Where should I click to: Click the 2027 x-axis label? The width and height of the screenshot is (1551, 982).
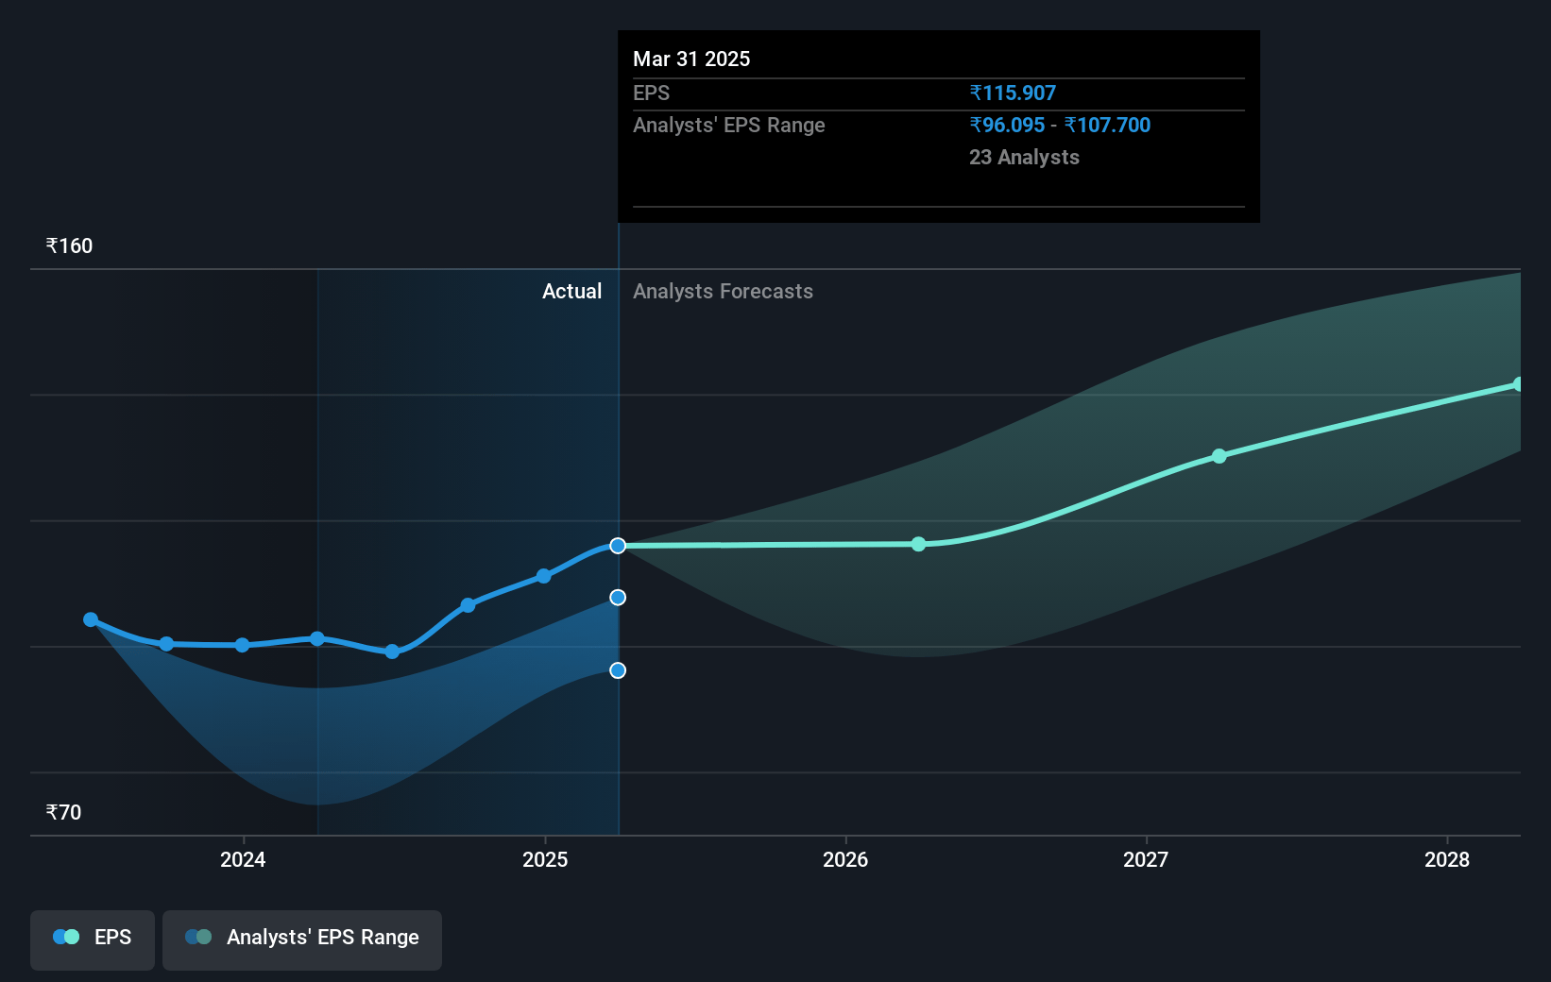point(1146,859)
